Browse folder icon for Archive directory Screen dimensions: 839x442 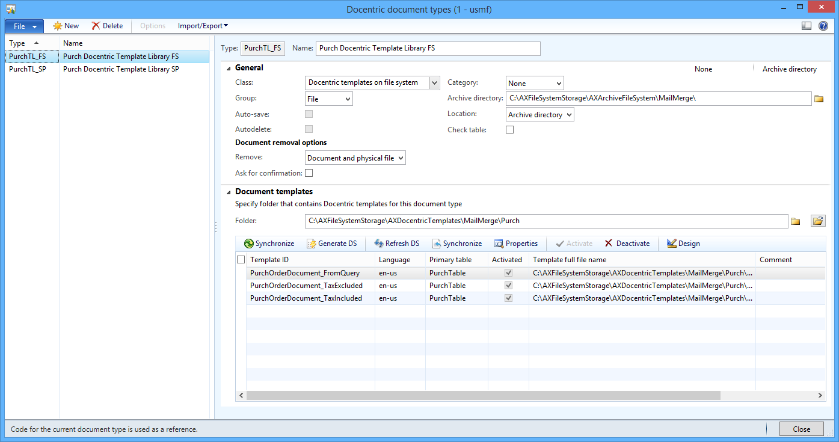819,99
